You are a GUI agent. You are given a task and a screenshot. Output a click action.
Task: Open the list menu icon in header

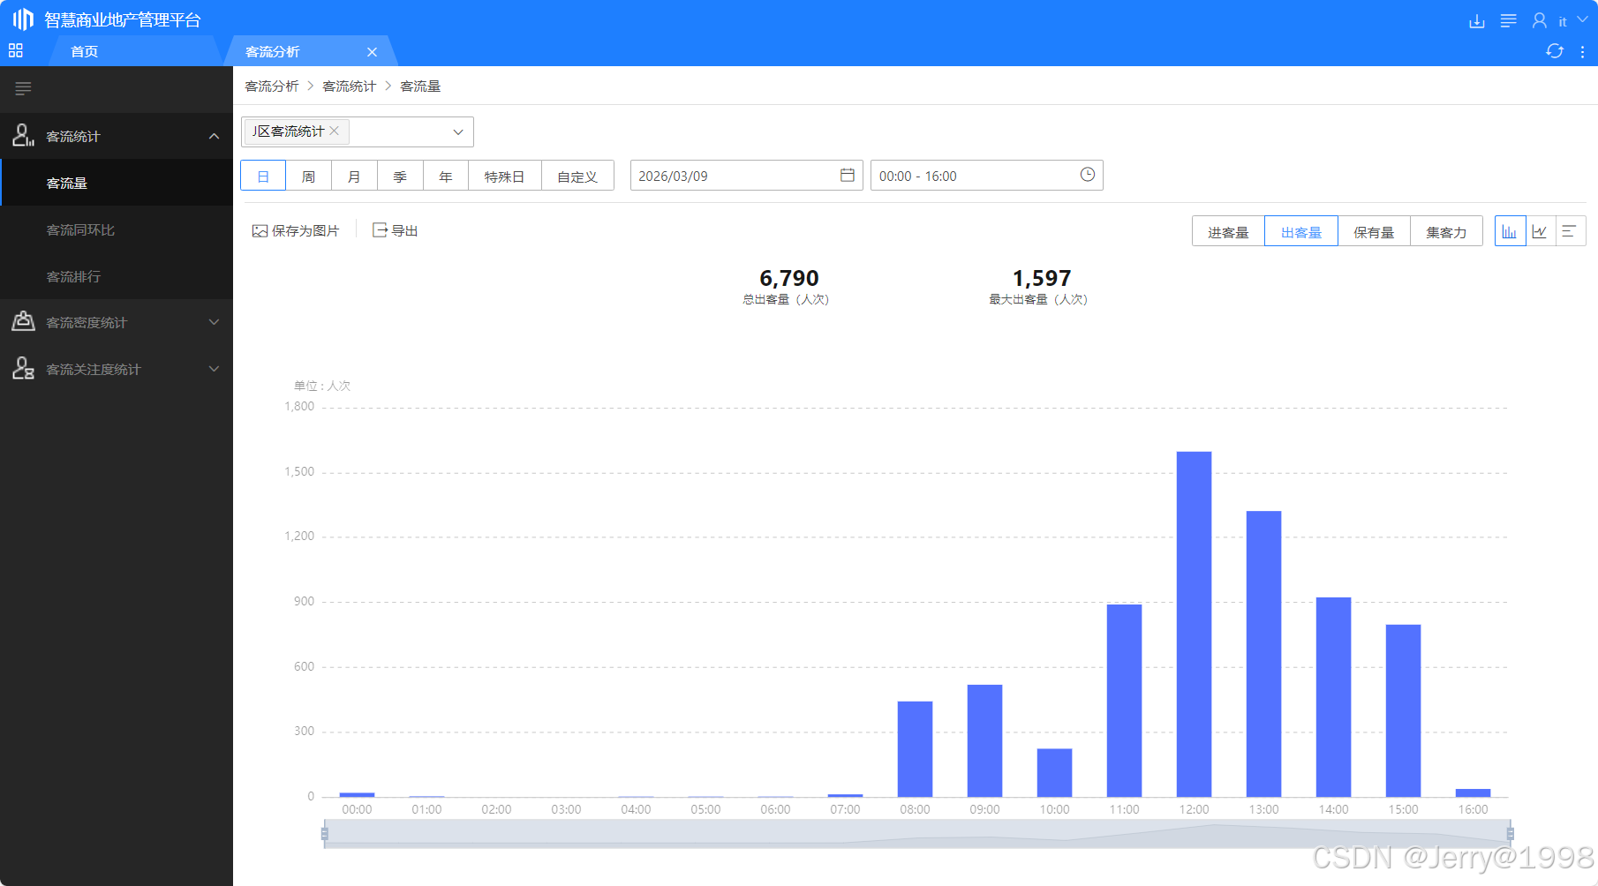coord(1509,20)
